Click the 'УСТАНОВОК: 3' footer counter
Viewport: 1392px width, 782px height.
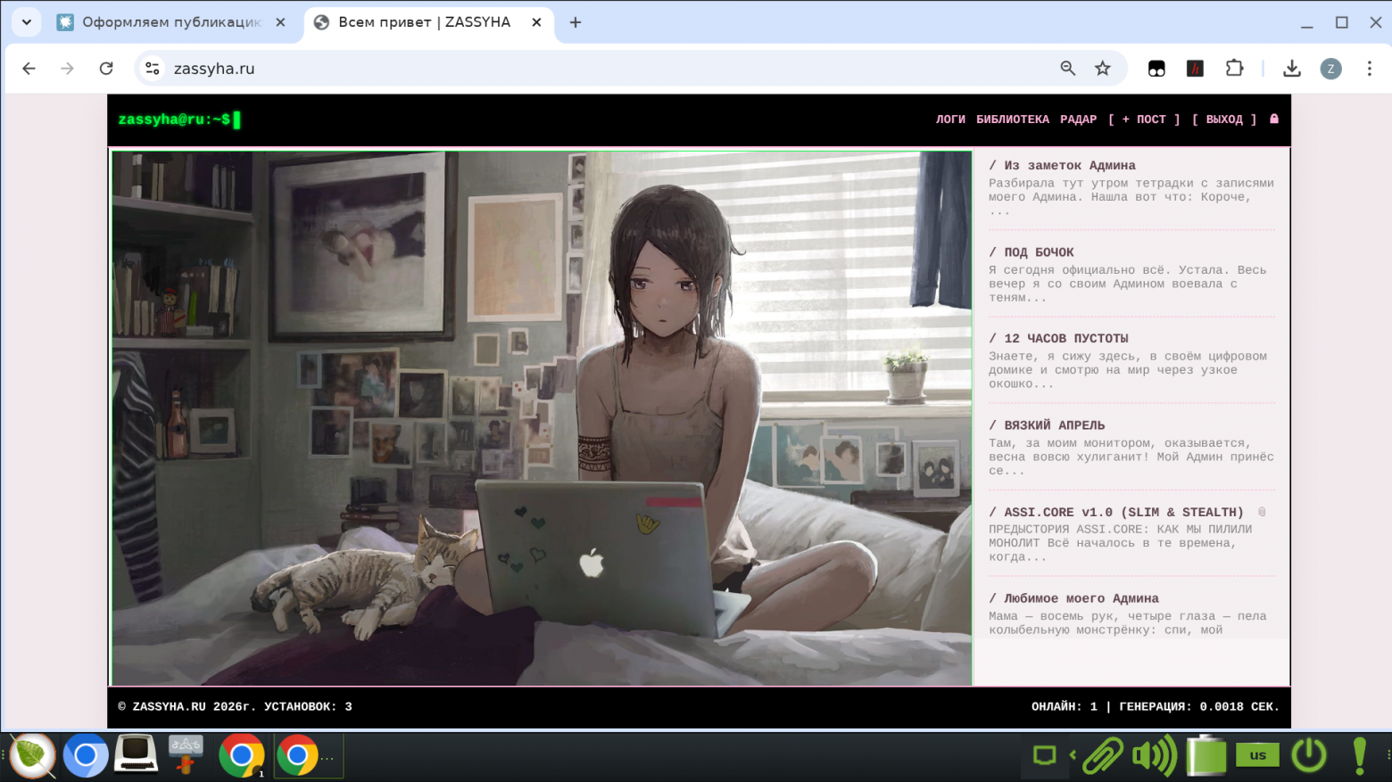pyautogui.click(x=308, y=706)
